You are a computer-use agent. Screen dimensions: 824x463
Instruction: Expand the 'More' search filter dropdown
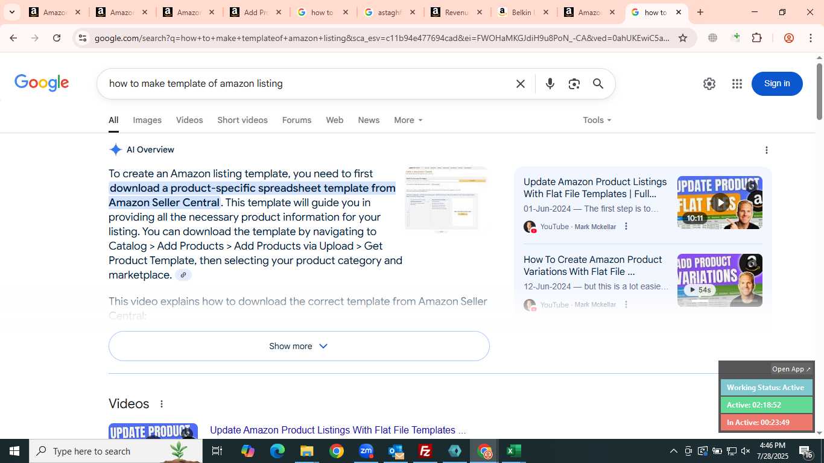[408, 120]
